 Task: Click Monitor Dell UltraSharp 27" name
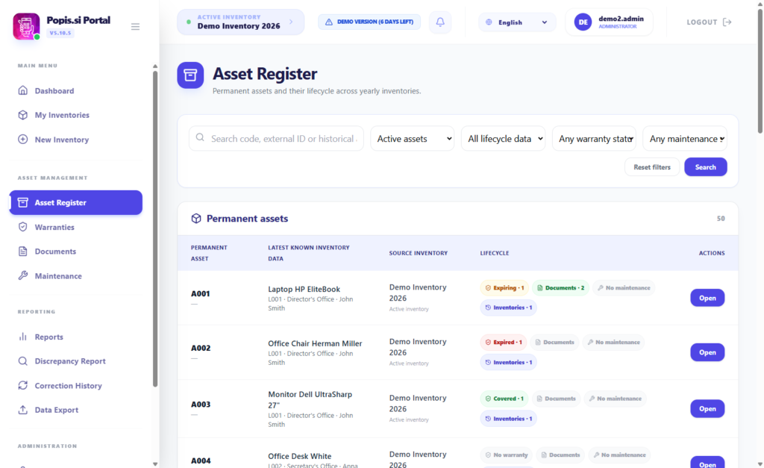pos(310,400)
